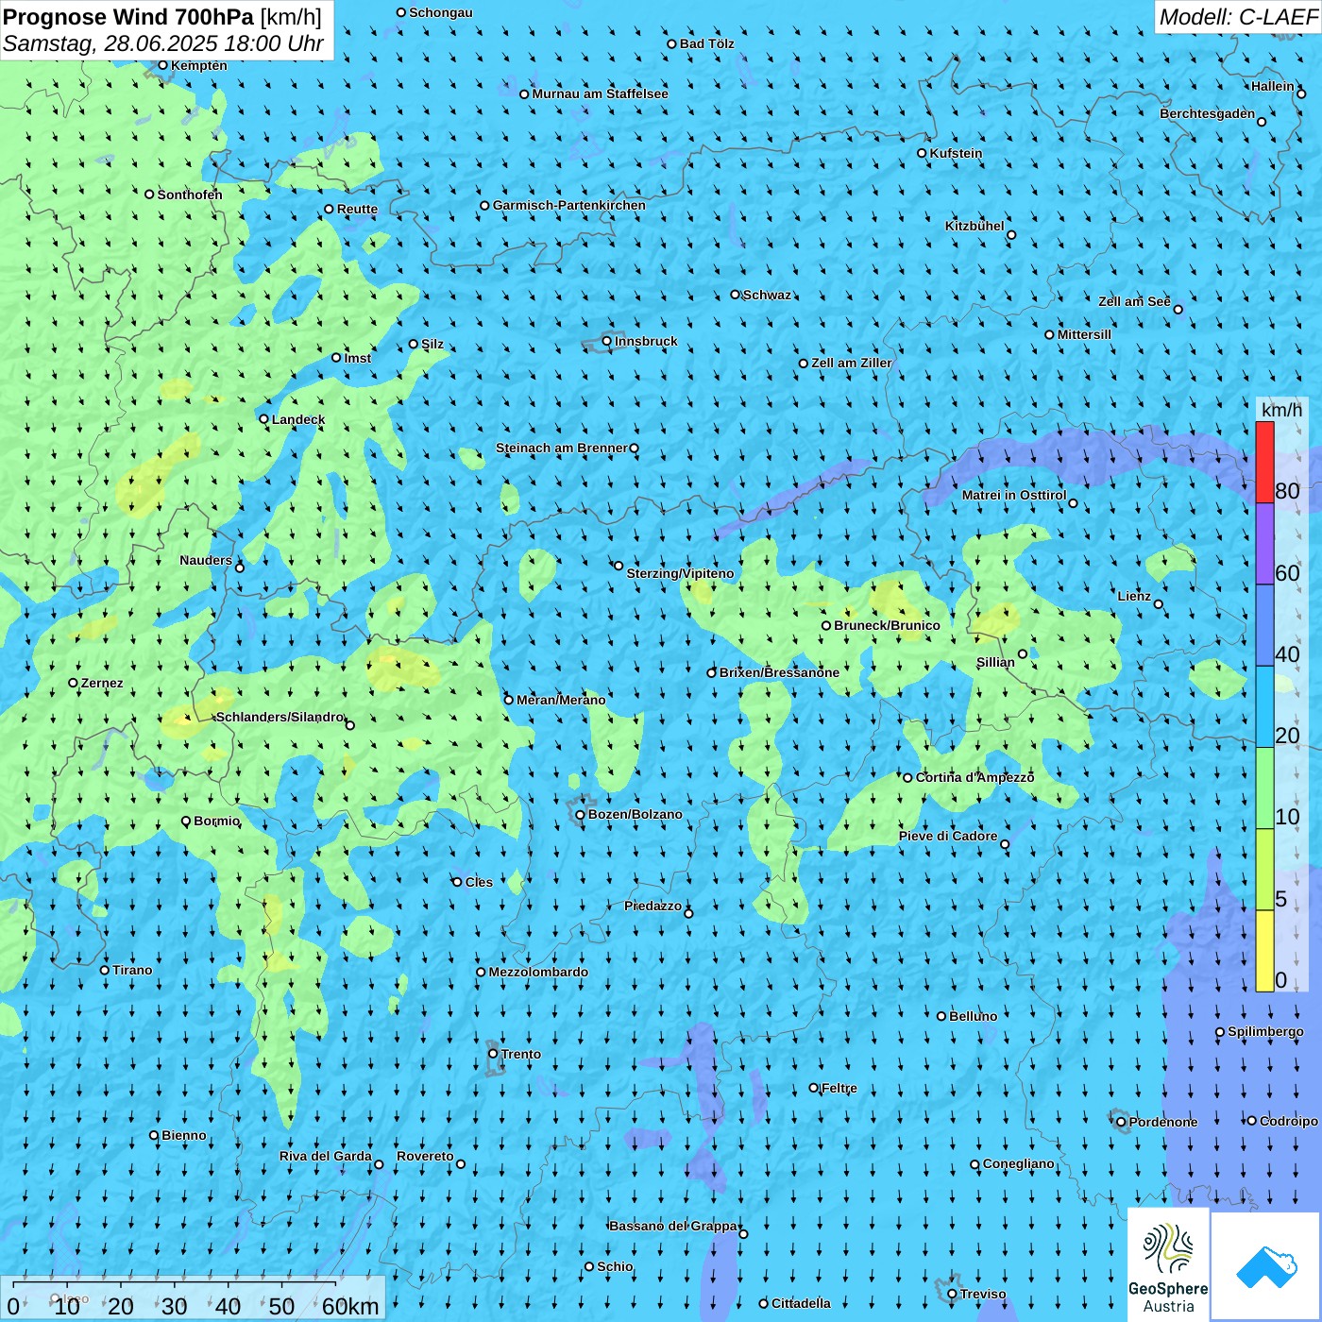
Task: Click the blue cloud app logo
Action: pyautogui.click(x=1266, y=1266)
